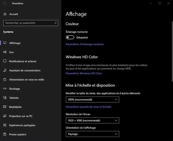Click the Notifications et actions icon
The width and height of the screenshot is (173, 141).
click(5, 61)
